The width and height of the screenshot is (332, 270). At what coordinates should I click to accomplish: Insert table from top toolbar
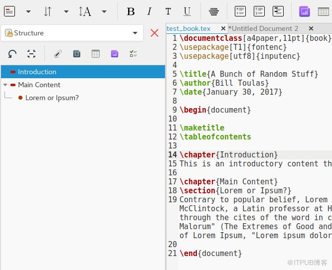pos(324,11)
